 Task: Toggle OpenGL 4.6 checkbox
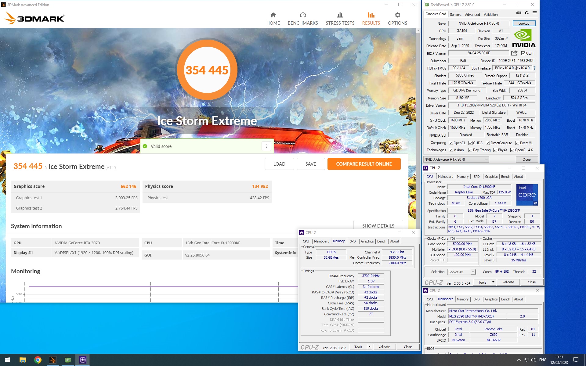click(512, 150)
